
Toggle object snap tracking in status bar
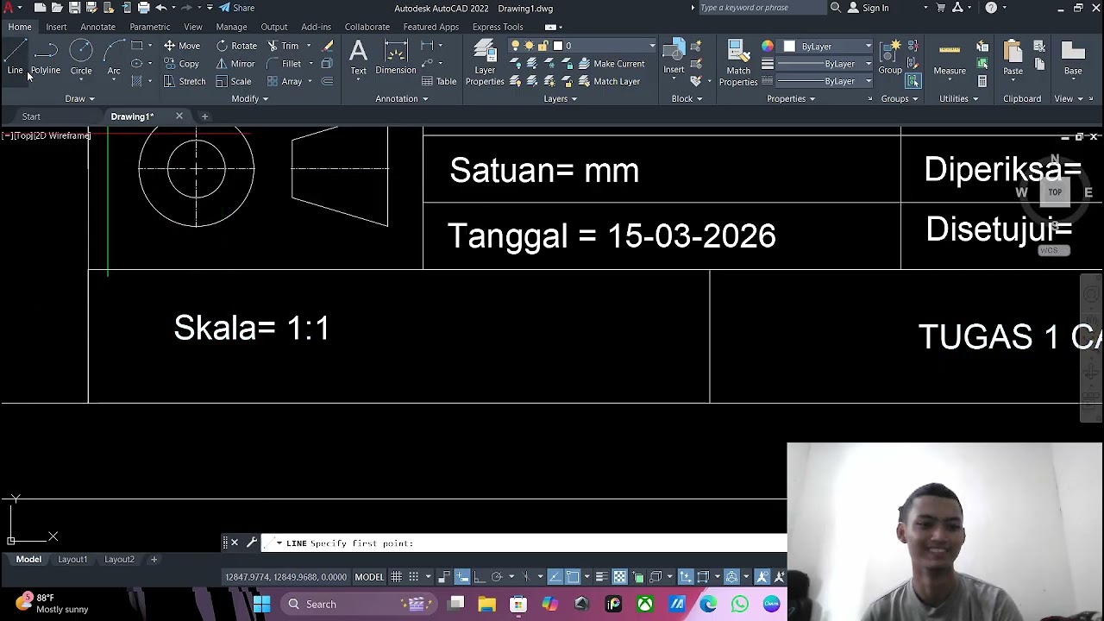click(555, 577)
